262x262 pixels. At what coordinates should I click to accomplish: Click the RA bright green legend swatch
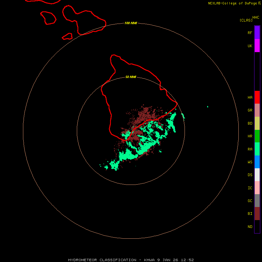257,149
